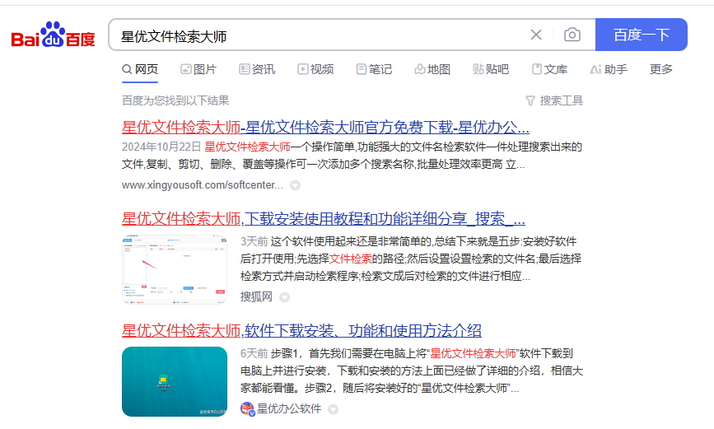Open the AI 助手 tab
Image resolution: width=714 pixels, height=429 pixels.
click(609, 69)
